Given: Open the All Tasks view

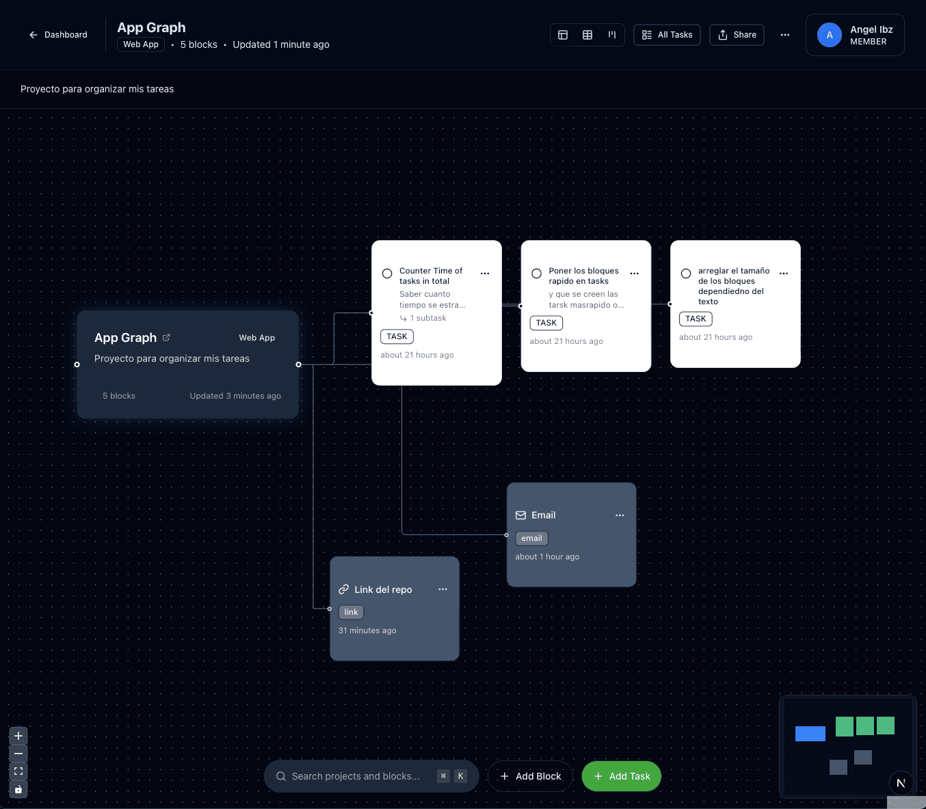Looking at the screenshot, I should pyautogui.click(x=667, y=35).
